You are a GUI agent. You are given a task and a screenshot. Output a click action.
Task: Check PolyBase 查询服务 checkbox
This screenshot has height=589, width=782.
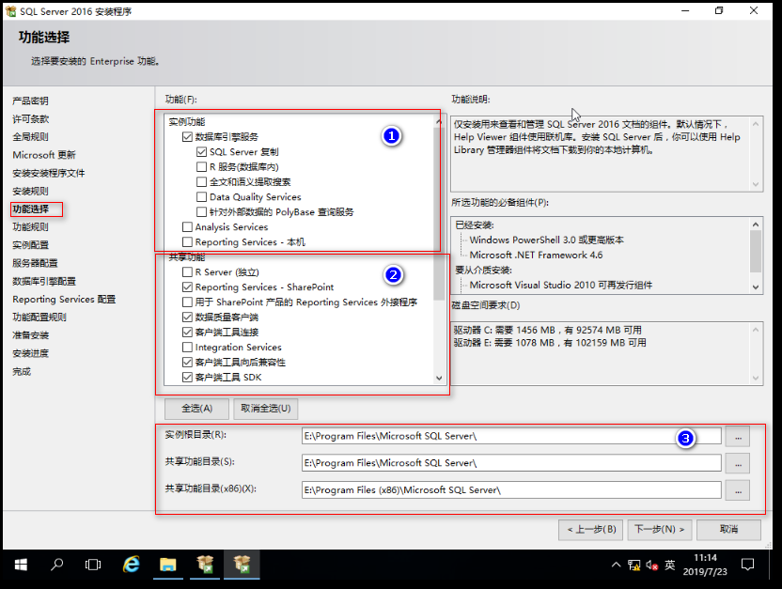coord(201,211)
